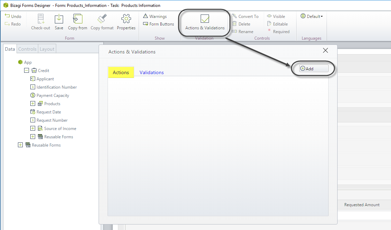The image size is (391, 230).
Task: Switch to the Layout tab
Action: (x=47, y=49)
